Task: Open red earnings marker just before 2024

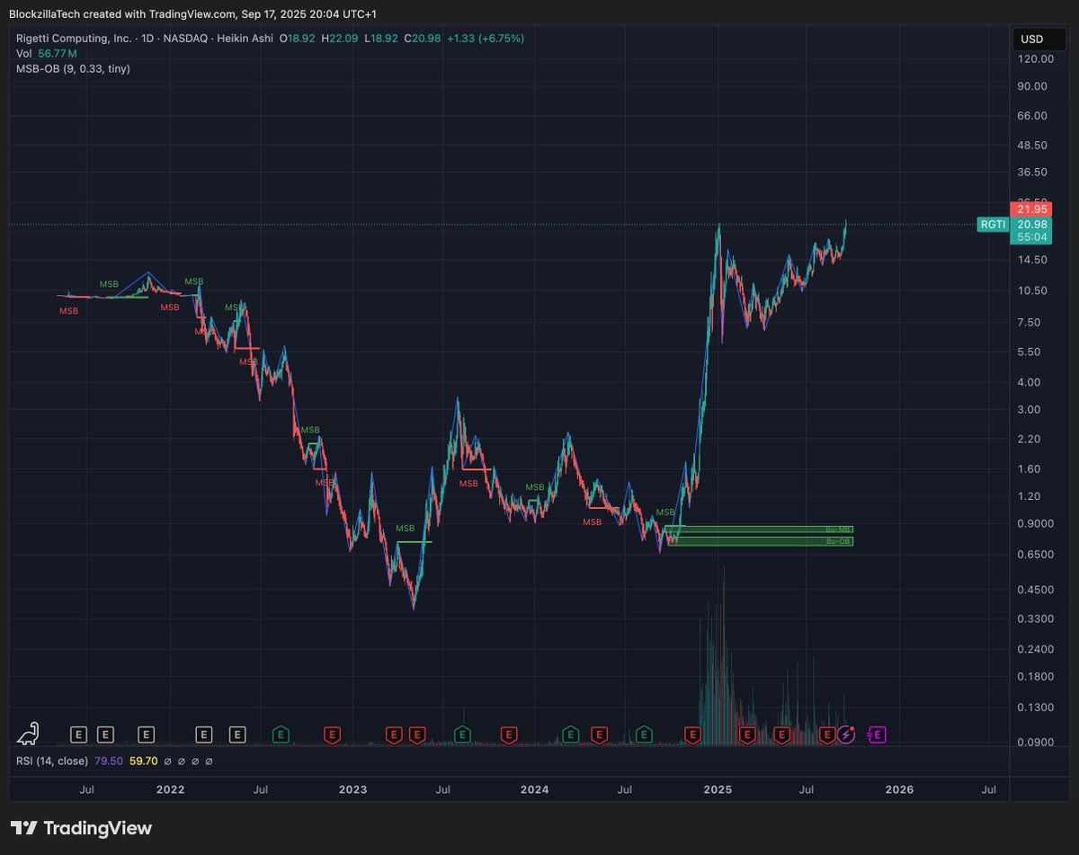Action: (509, 735)
